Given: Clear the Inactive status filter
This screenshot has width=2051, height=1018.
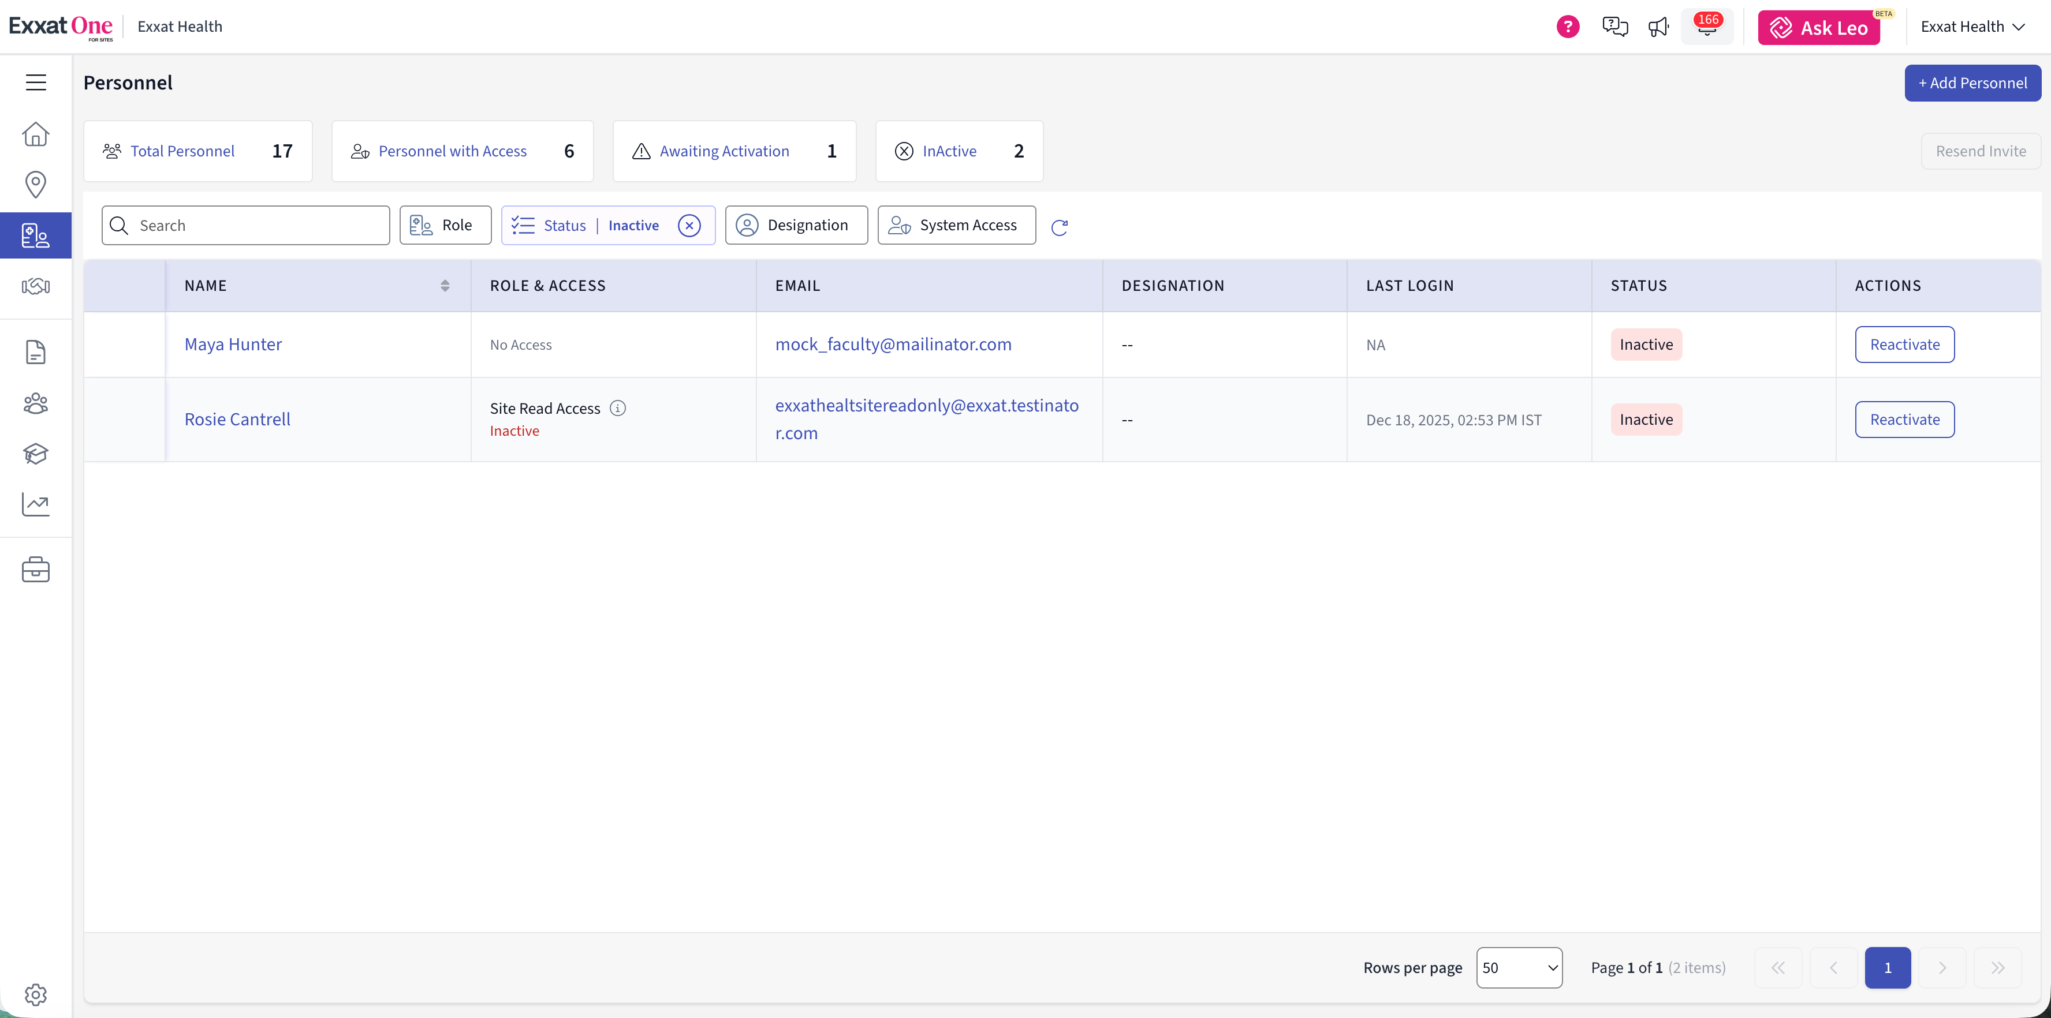Looking at the screenshot, I should coord(689,225).
